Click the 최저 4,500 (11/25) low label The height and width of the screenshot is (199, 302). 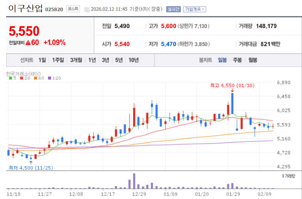pyautogui.click(x=31, y=168)
